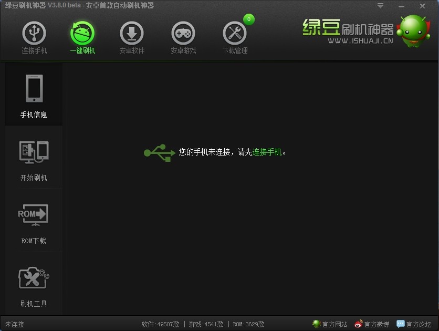Open the 连接手机 (connect phone) toolbar icon

click(x=34, y=37)
